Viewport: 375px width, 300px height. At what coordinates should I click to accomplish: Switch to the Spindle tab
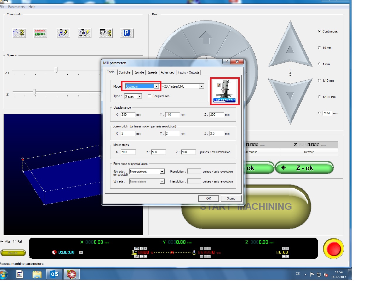(139, 72)
